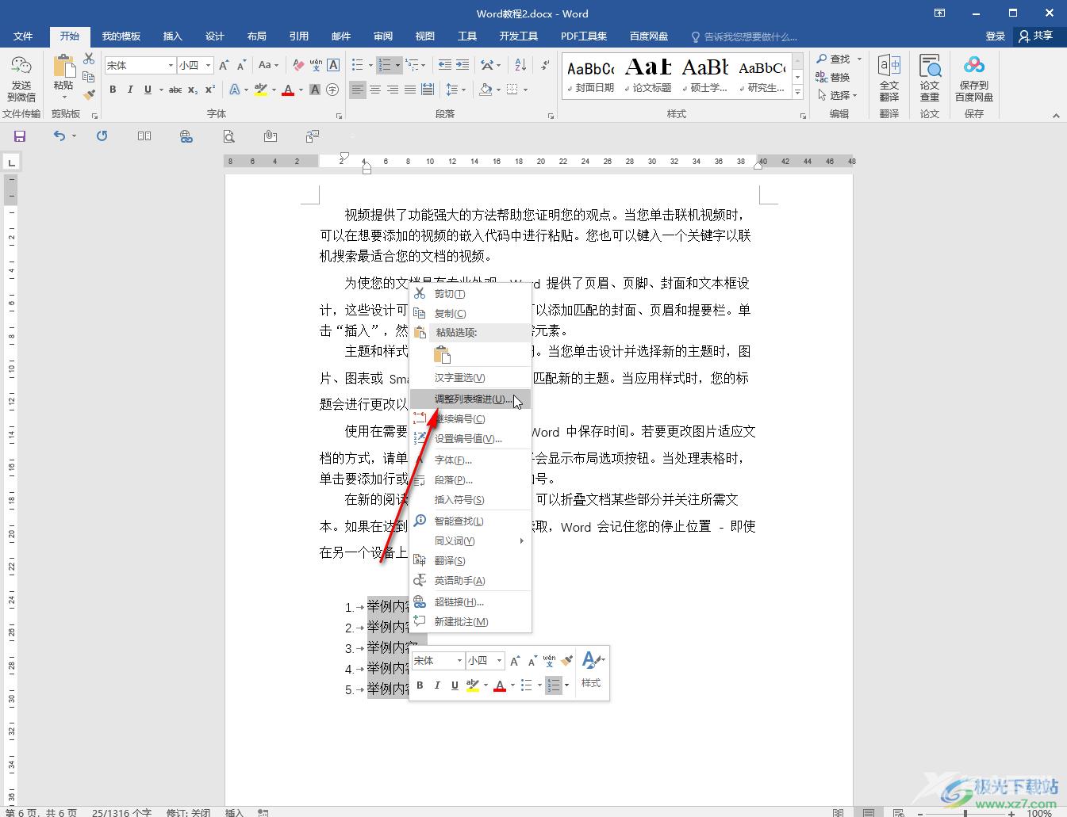The width and height of the screenshot is (1067, 817).
Task: Expand the styles gallery more button
Action: 798,93
